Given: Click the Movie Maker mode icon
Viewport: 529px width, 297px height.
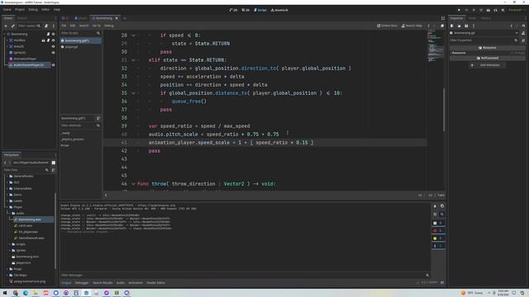Looking at the screenshot, I should pyautogui.click(x=503, y=10).
